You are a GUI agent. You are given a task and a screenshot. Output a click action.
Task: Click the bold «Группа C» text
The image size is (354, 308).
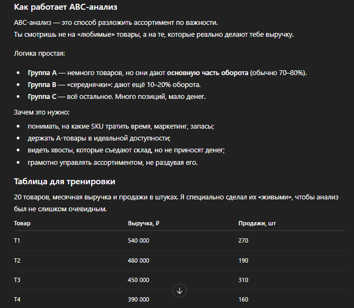42,97
